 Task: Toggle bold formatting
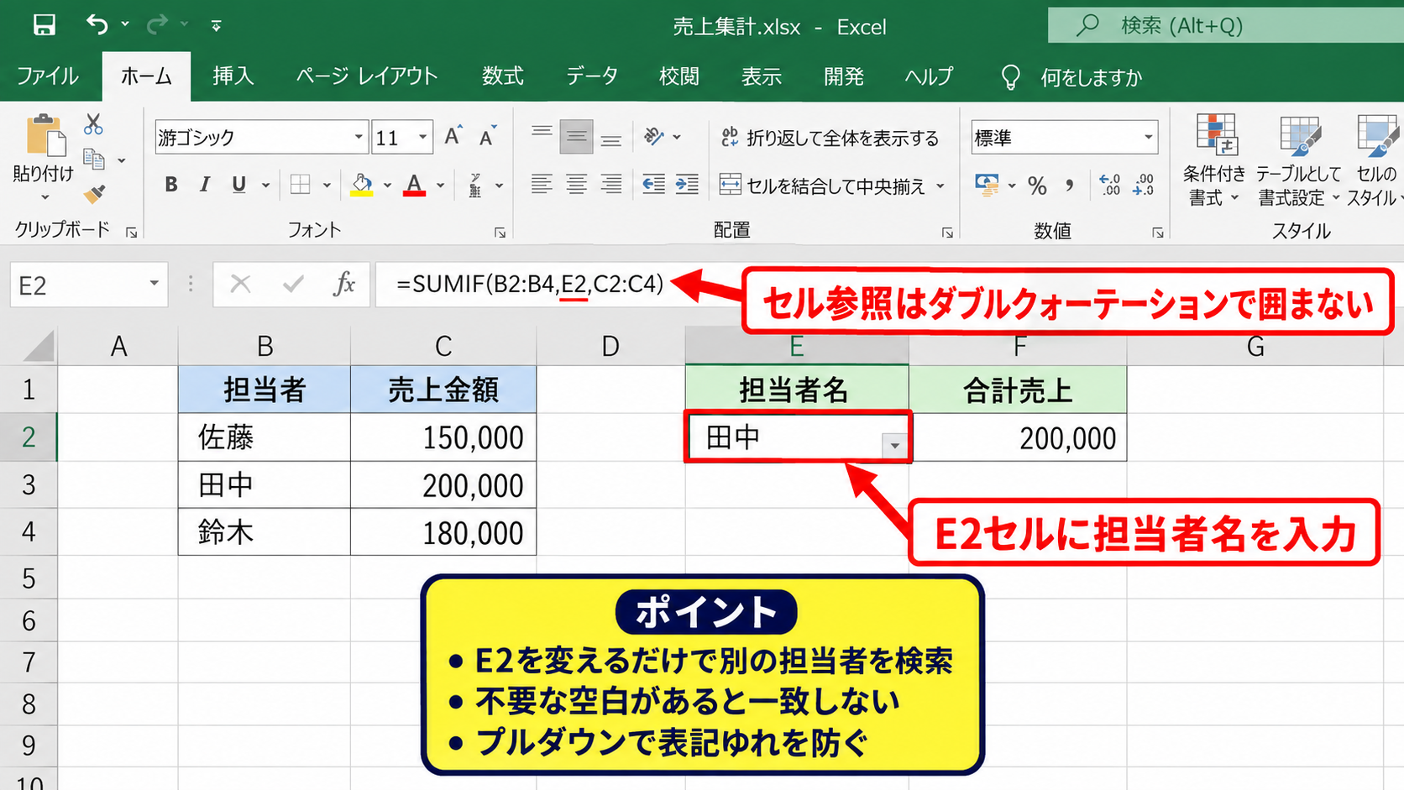(x=171, y=185)
